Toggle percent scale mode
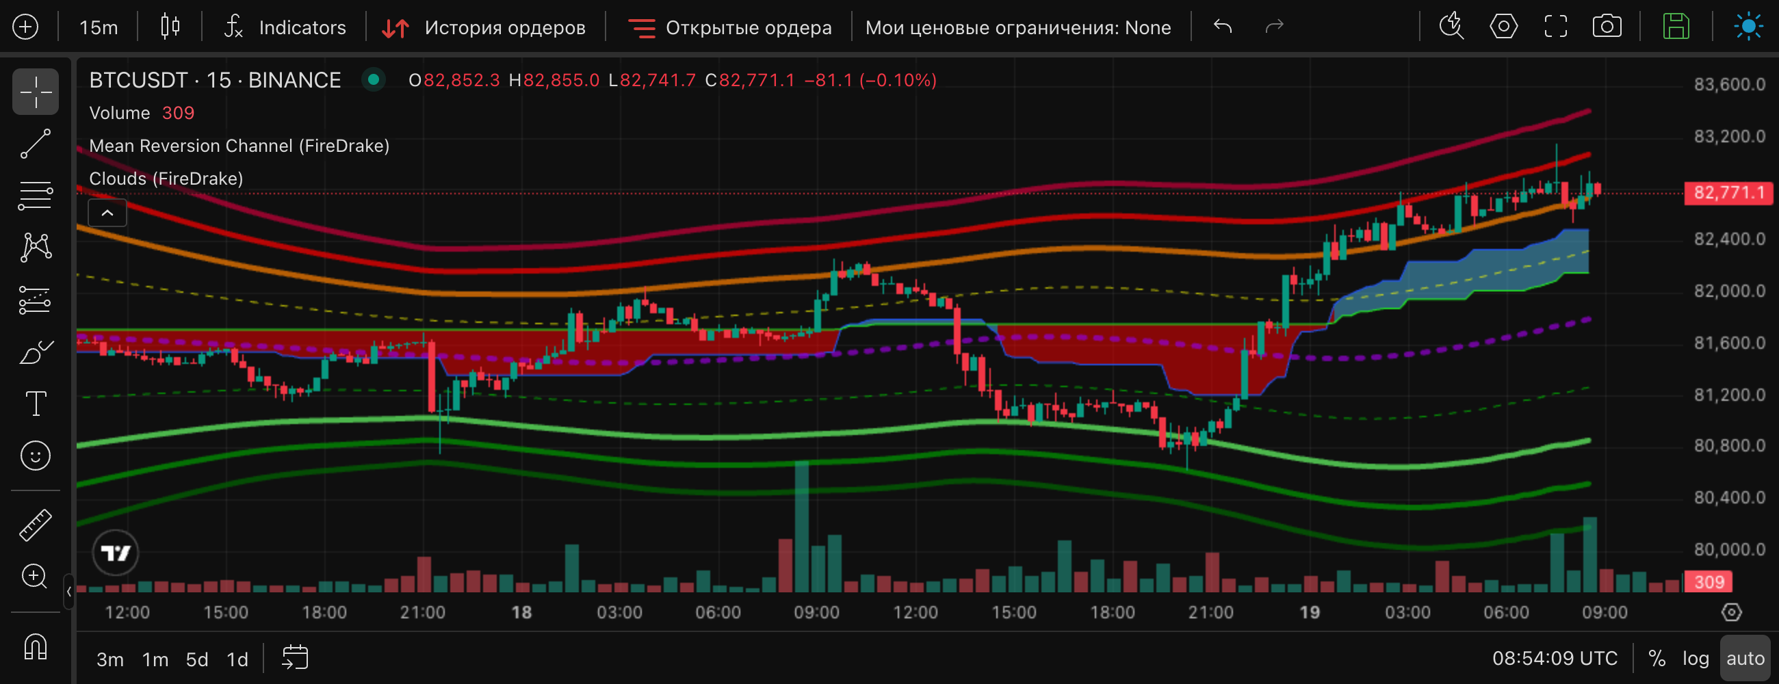Viewport: 1779px width, 684px height. [x=1657, y=659]
